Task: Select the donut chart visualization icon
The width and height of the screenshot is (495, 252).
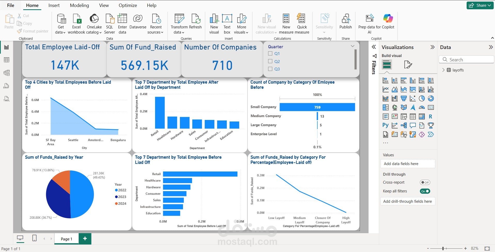Action: (x=430, y=99)
